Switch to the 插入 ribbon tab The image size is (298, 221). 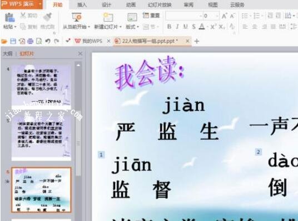coord(82,5)
